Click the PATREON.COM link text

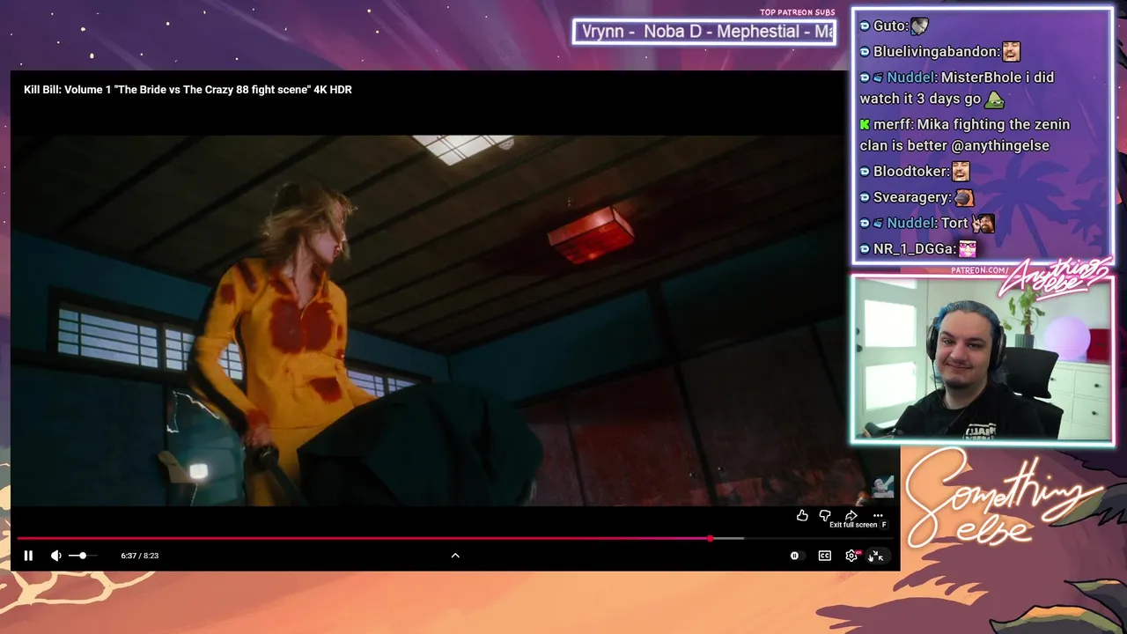pos(977,270)
